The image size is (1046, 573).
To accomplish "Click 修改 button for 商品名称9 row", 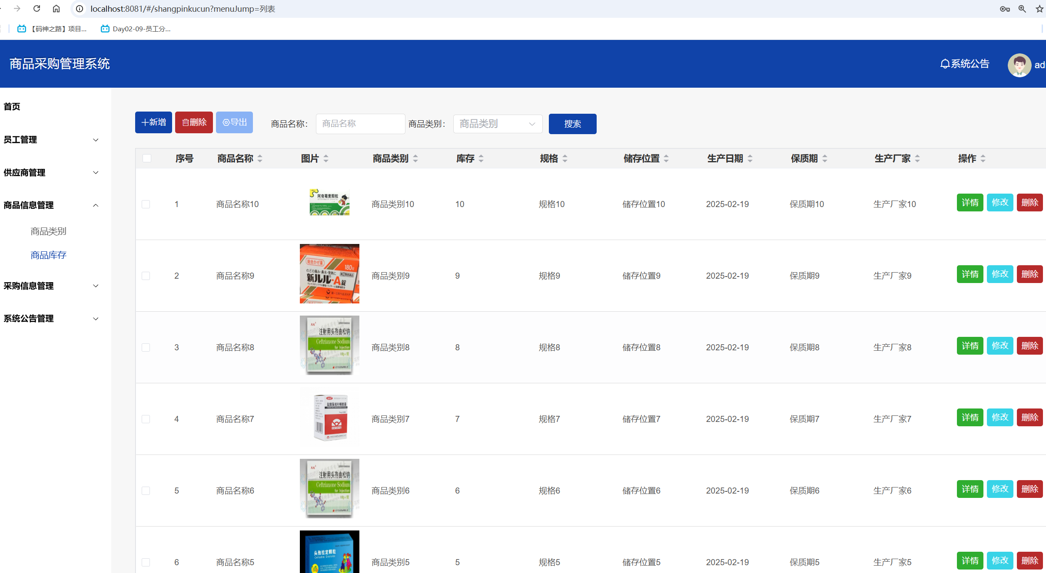I will coord(1000,274).
